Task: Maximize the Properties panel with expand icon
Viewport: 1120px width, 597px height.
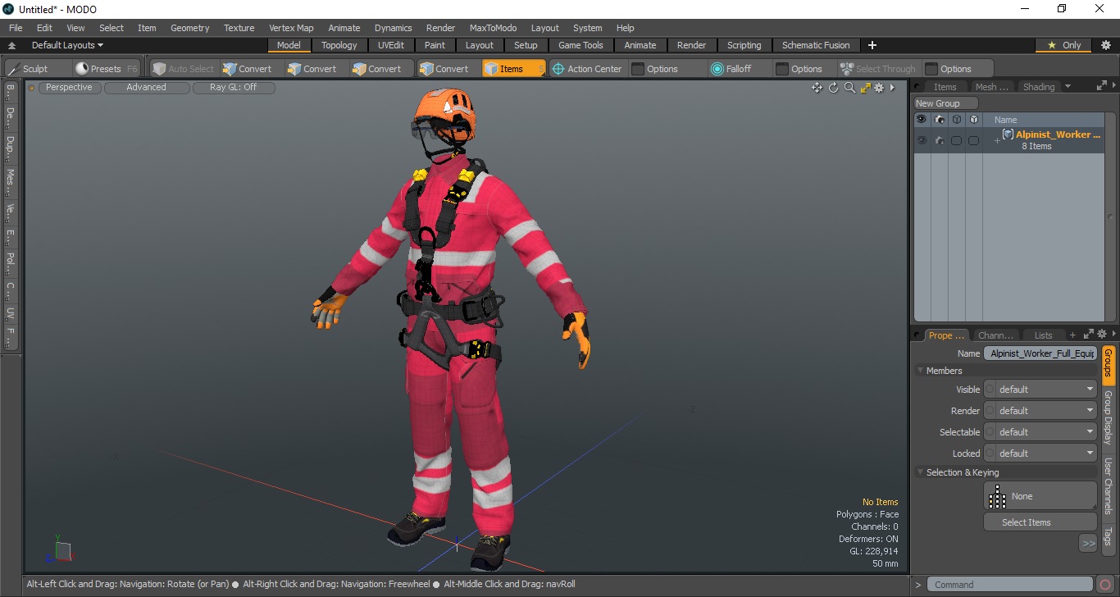Action: [1089, 335]
